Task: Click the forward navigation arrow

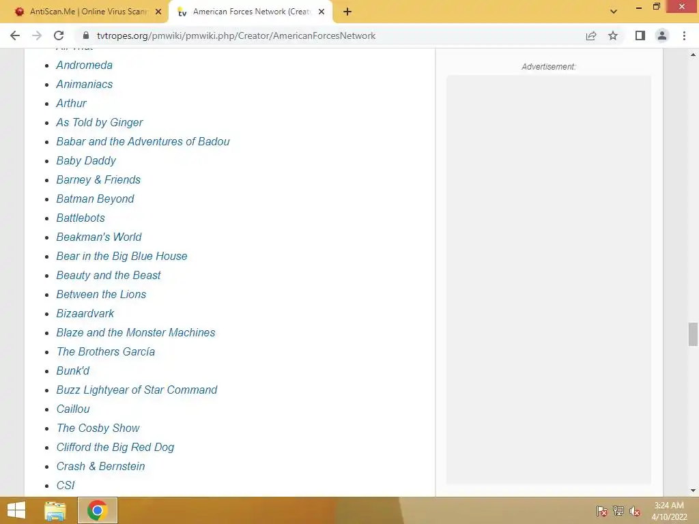Action: tap(37, 35)
